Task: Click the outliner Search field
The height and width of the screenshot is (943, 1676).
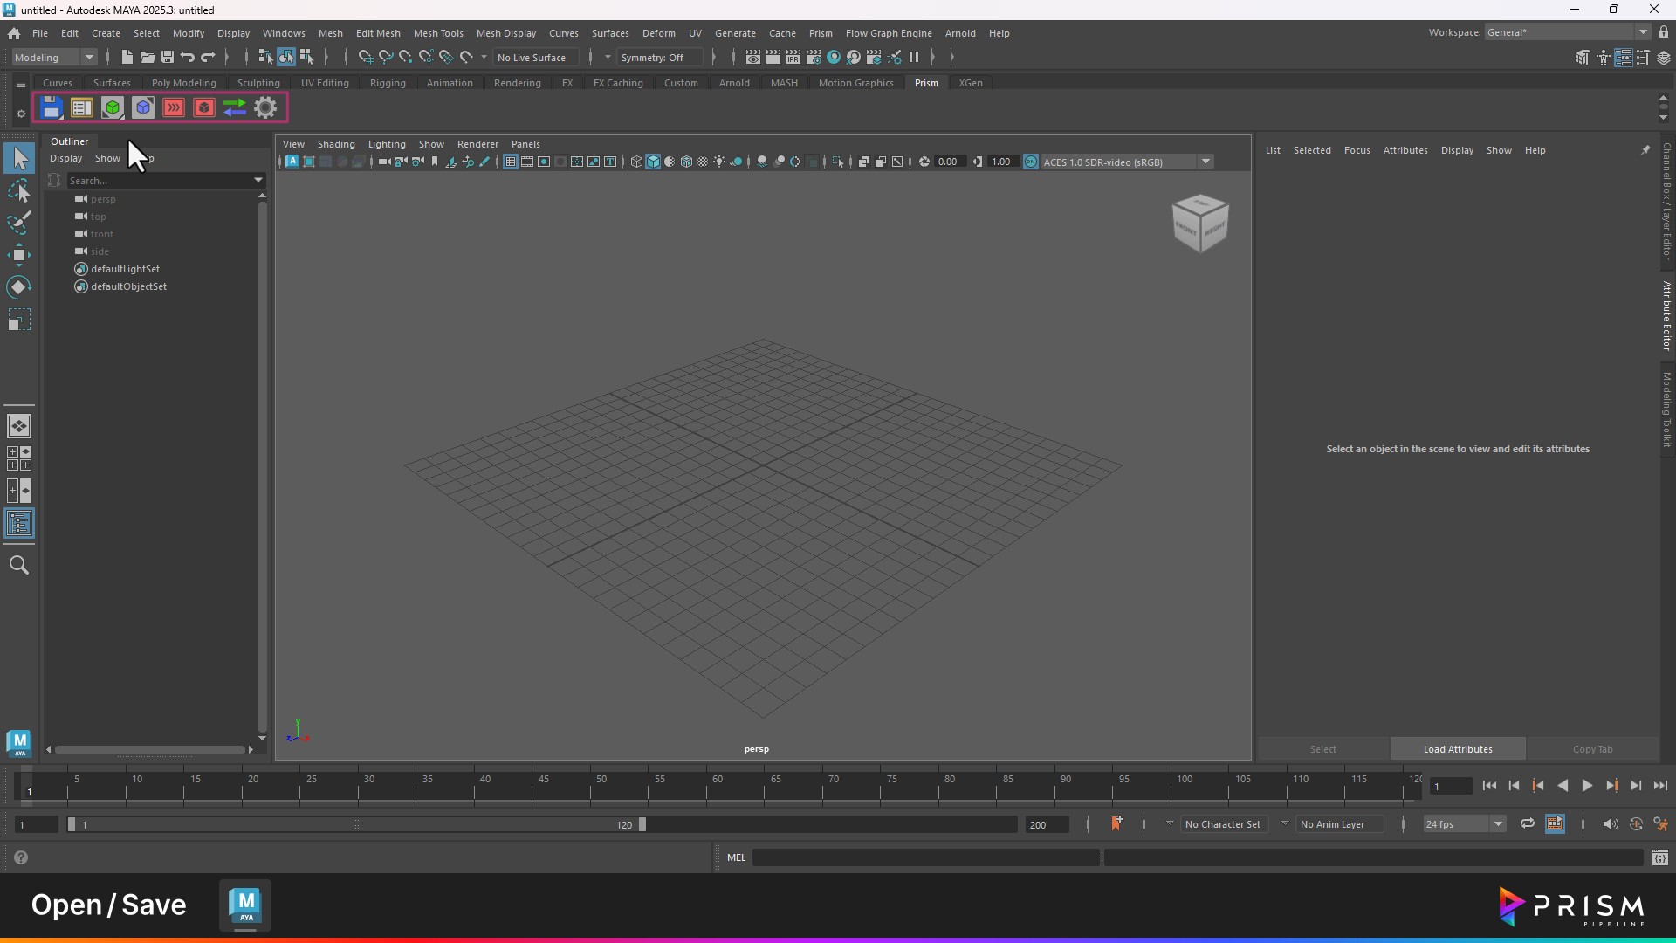Action: click(159, 181)
